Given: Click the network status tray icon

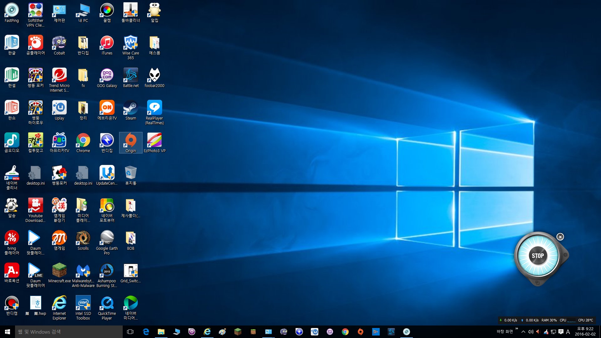Looking at the screenshot, I should point(553,332).
